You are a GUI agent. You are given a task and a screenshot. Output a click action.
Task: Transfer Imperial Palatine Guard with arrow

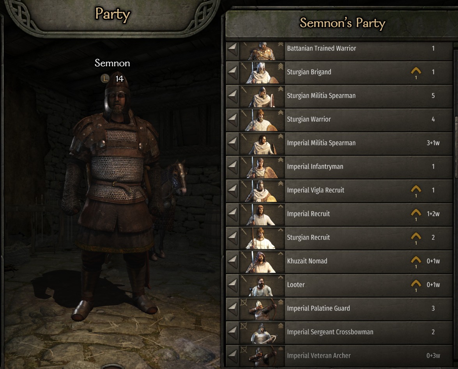pyautogui.click(x=233, y=309)
